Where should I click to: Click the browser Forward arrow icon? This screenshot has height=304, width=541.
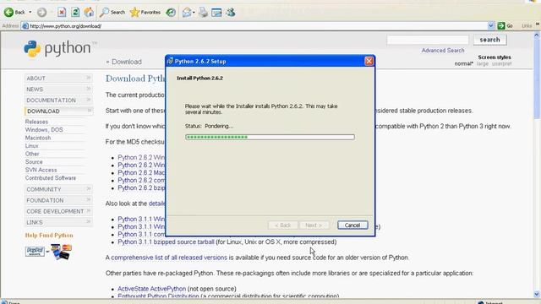coord(41,13)
